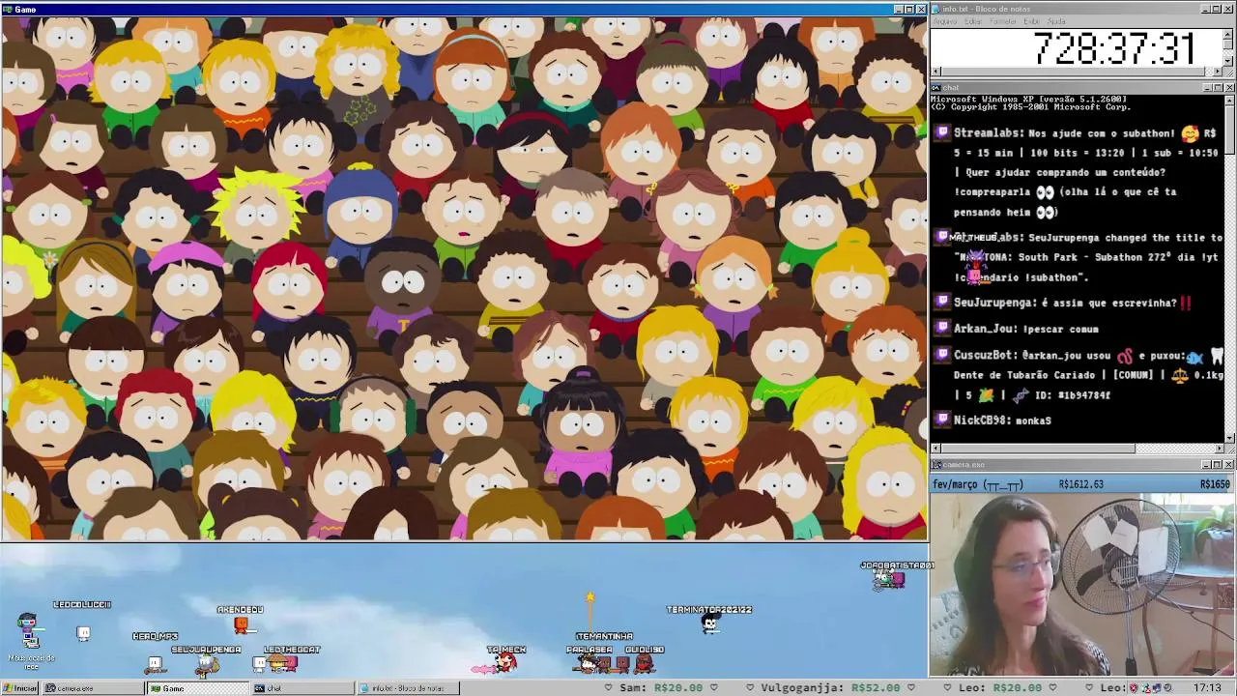Click the chat horizontal scrollbar right arrow
The height and width of the screenshot is (696, 1237).
point(1220,449)
